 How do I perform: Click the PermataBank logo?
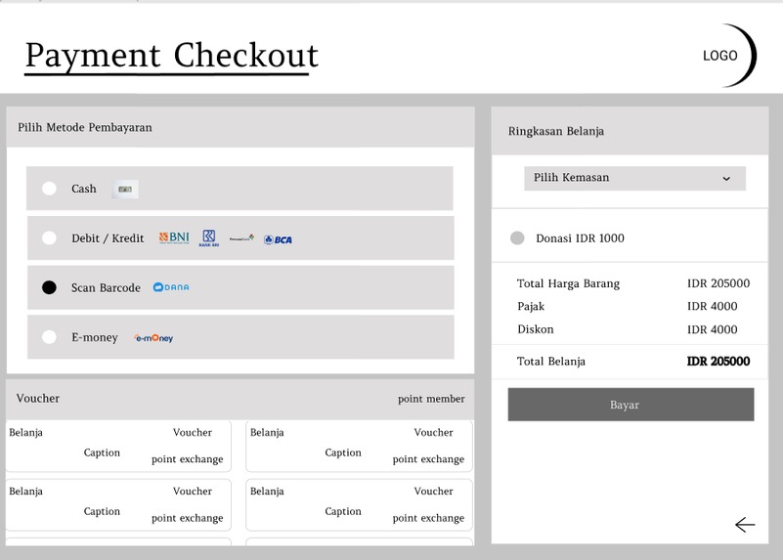pyautogui.click(x=241, y=238)
